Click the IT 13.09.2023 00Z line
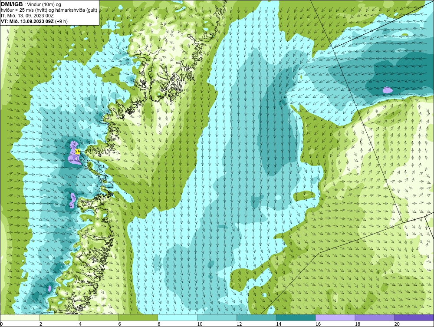The image size is (434, 327). pos(27,16)
